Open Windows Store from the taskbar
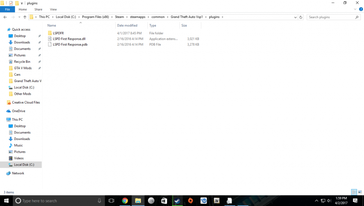 point(164,201)
